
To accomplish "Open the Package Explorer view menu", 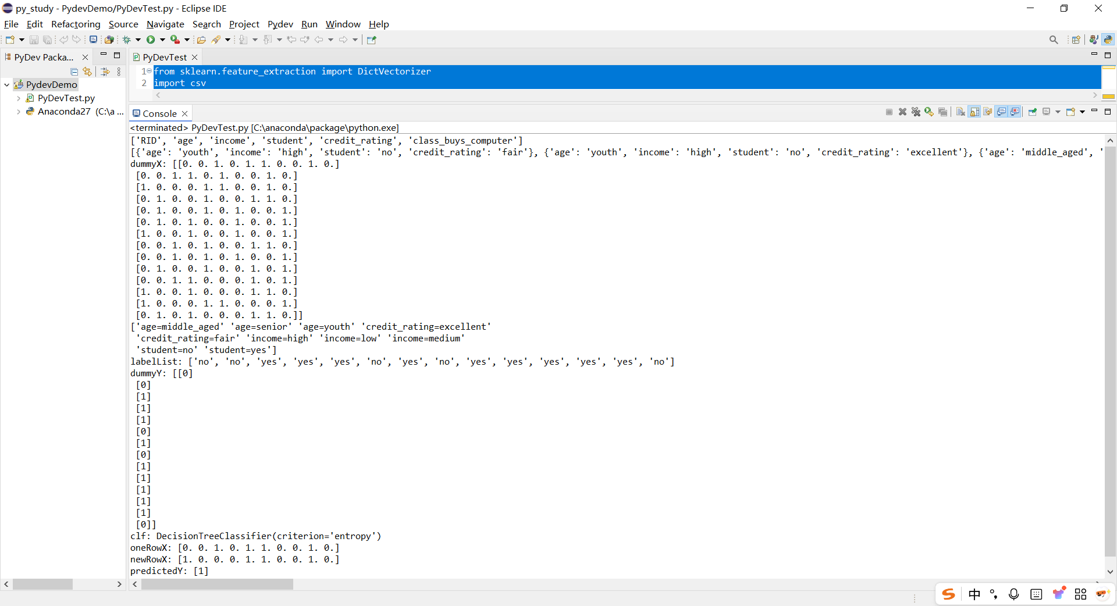I will tap(119, 72).
